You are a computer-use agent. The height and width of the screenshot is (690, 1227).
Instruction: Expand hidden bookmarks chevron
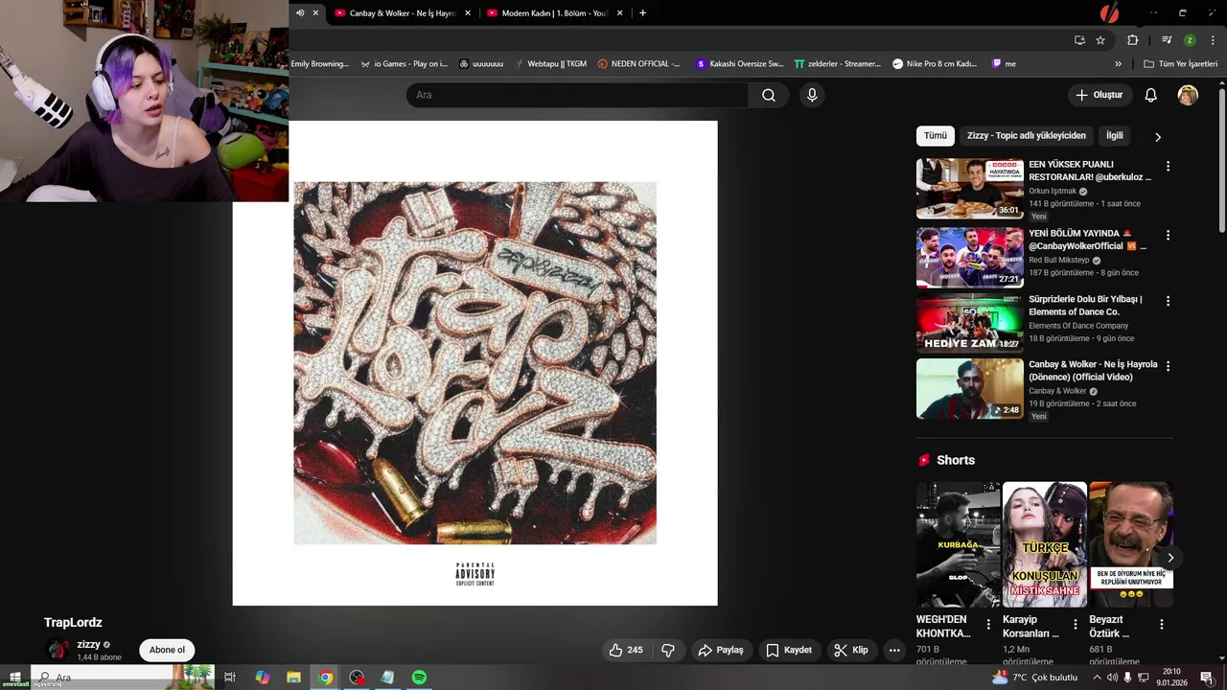(x=1118, y=64)
